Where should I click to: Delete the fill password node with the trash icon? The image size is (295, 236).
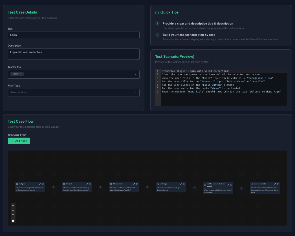click(137, 184)
